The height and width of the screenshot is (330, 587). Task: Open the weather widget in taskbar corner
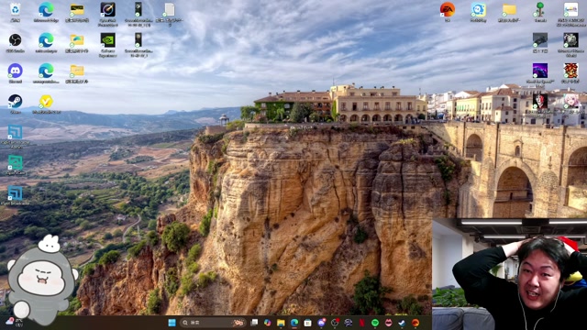[15, 323]
